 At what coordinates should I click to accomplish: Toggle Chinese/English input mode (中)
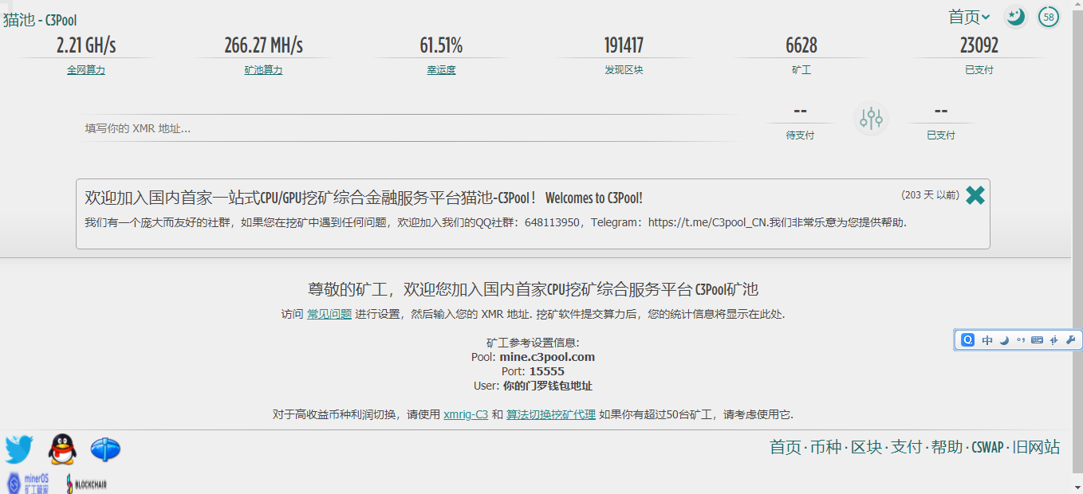point(987,340)
